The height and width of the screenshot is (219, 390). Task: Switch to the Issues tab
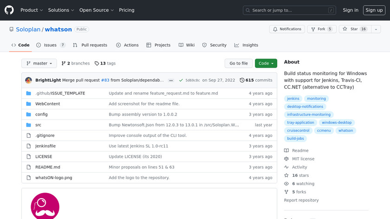coord(50,45)
